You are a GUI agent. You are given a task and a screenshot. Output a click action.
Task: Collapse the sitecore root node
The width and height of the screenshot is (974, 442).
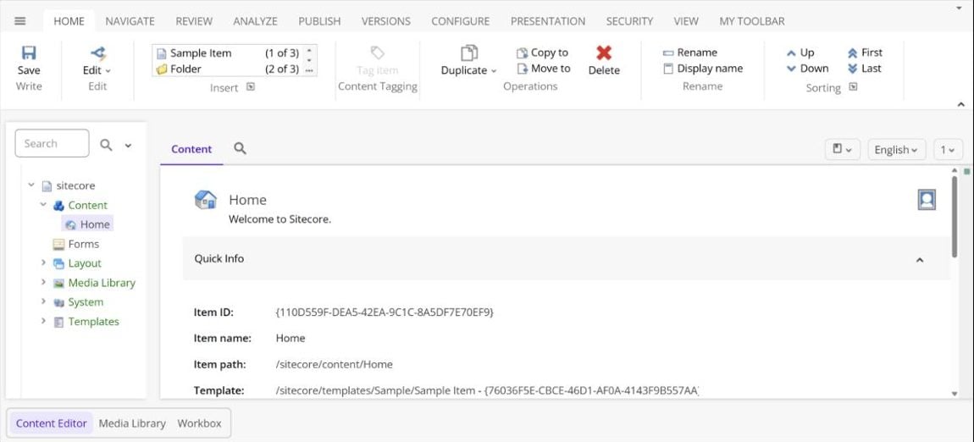pos(31,185)
